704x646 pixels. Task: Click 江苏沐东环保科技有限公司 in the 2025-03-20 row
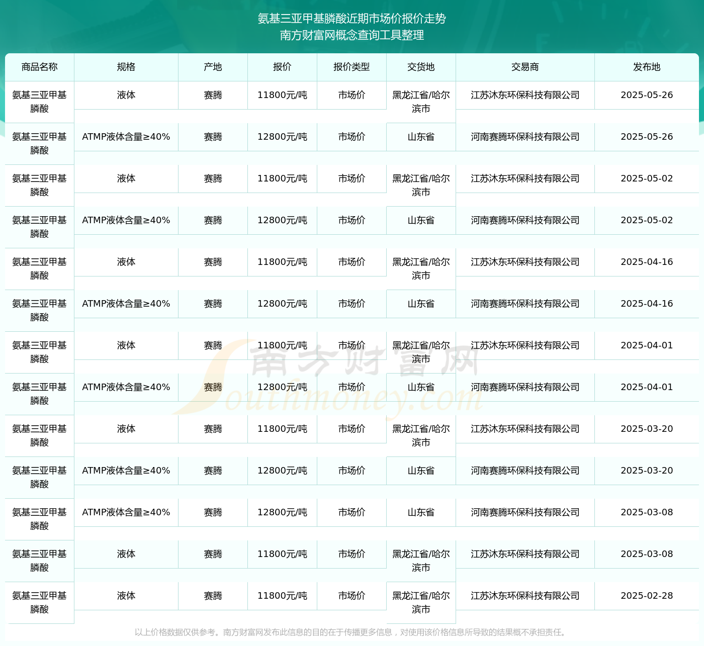(525, 429)
